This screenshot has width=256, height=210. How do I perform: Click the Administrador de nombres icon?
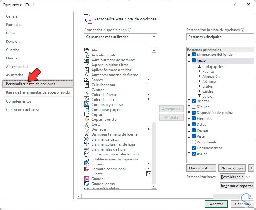(87, 60)
